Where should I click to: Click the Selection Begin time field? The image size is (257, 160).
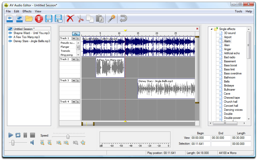click(201, 144)
